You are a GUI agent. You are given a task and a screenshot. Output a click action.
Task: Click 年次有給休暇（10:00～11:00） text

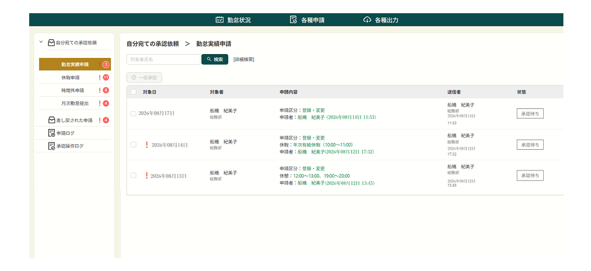(323, 145)
